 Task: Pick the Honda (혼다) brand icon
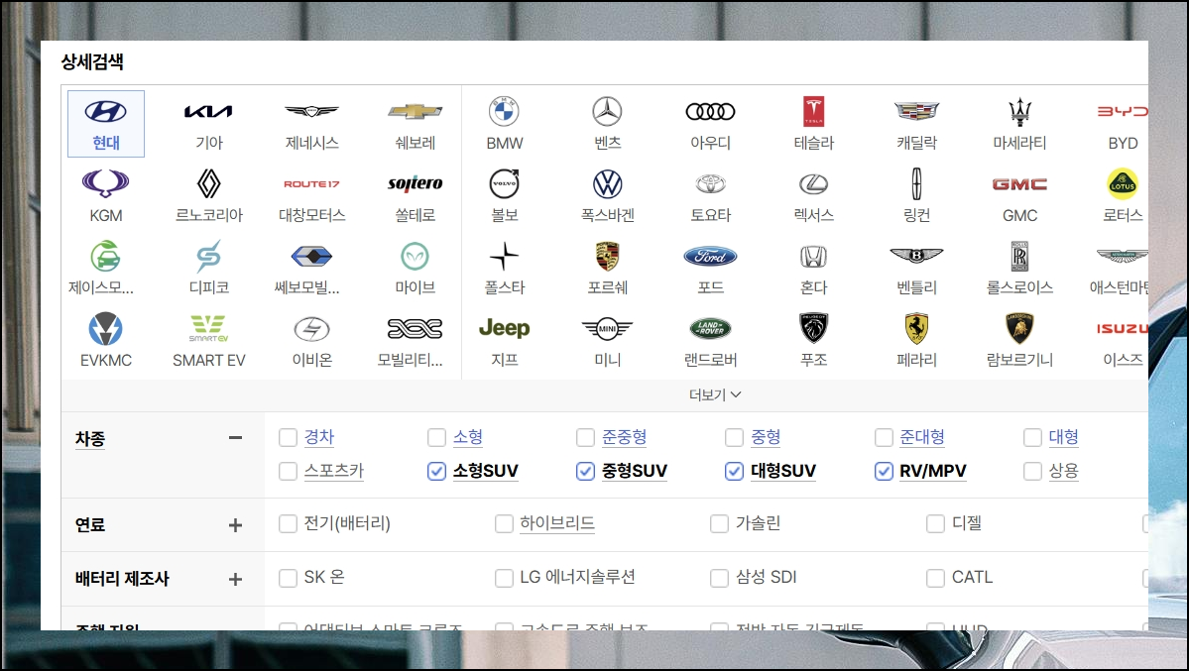click(813, 257)
